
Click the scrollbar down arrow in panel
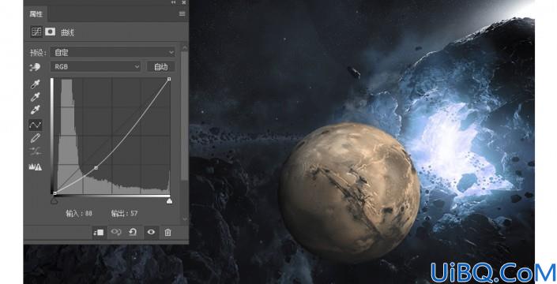tap(185, 219)
